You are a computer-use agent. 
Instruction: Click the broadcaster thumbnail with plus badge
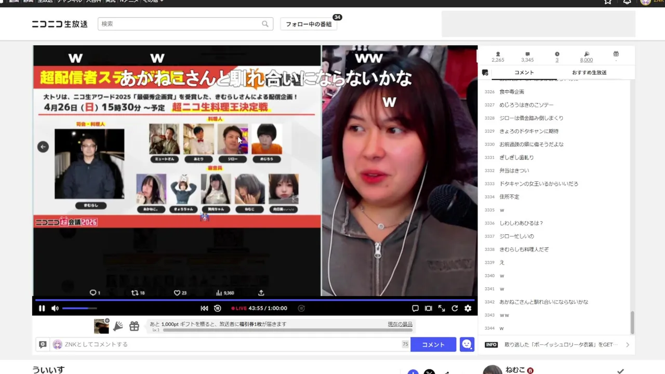click(101, 326)
